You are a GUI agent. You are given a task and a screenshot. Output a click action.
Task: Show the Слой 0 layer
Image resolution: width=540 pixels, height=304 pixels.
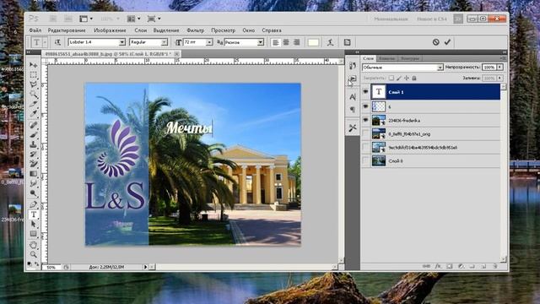click(365, 160)
